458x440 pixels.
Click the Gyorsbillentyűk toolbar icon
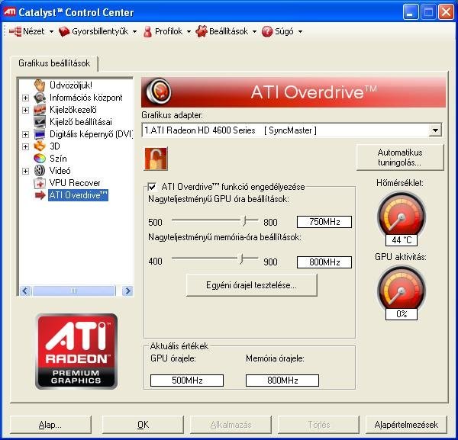[64, 31]
